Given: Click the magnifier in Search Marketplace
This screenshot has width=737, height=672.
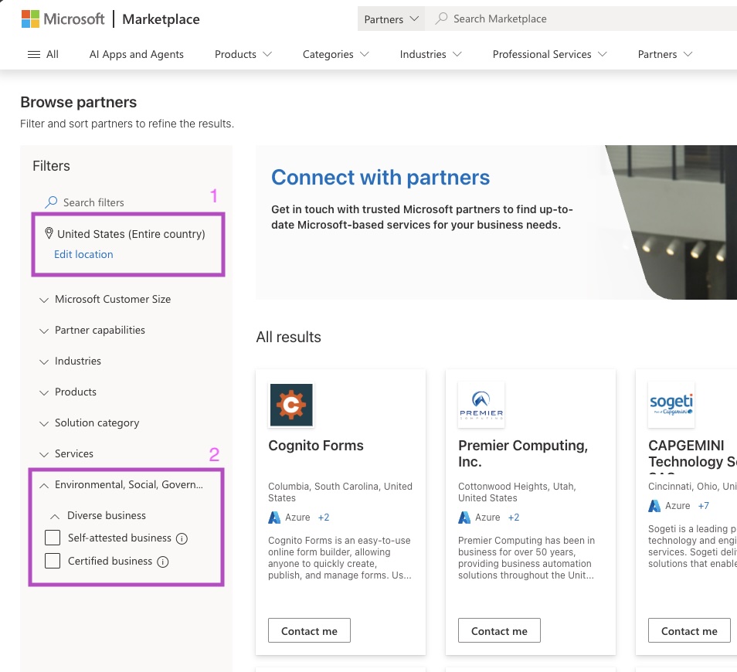Looking at the screenshot, I should click(x=441, y=18).
